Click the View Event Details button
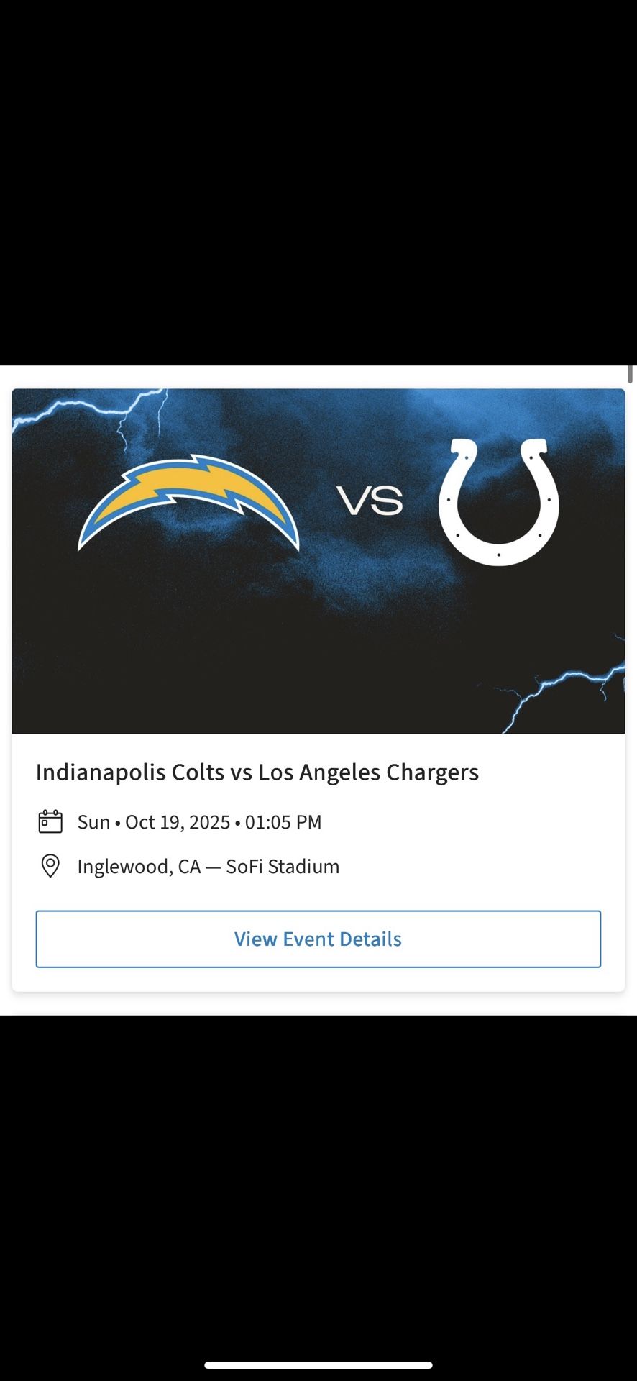The image size is (637, 1381). point(318,939)
